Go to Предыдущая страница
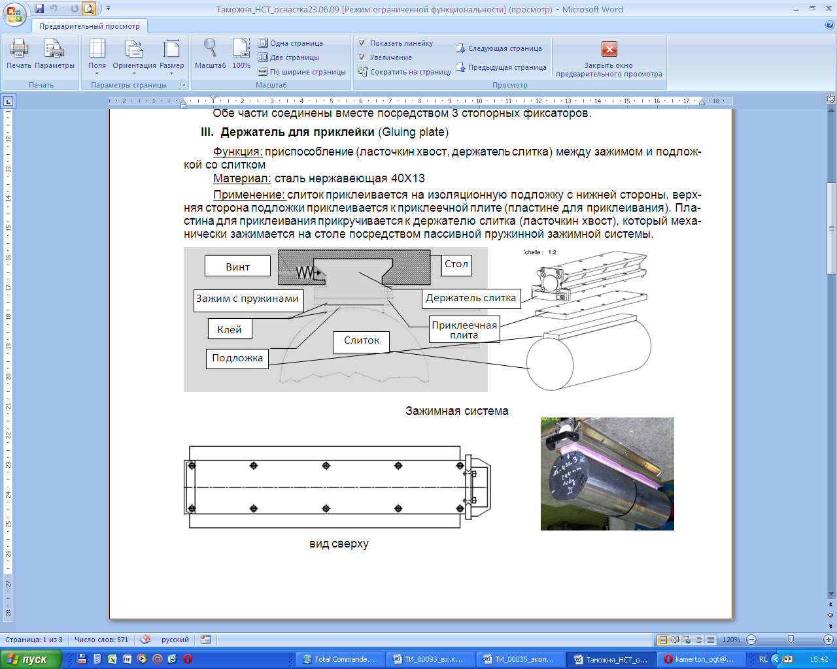 click(501, 67)
